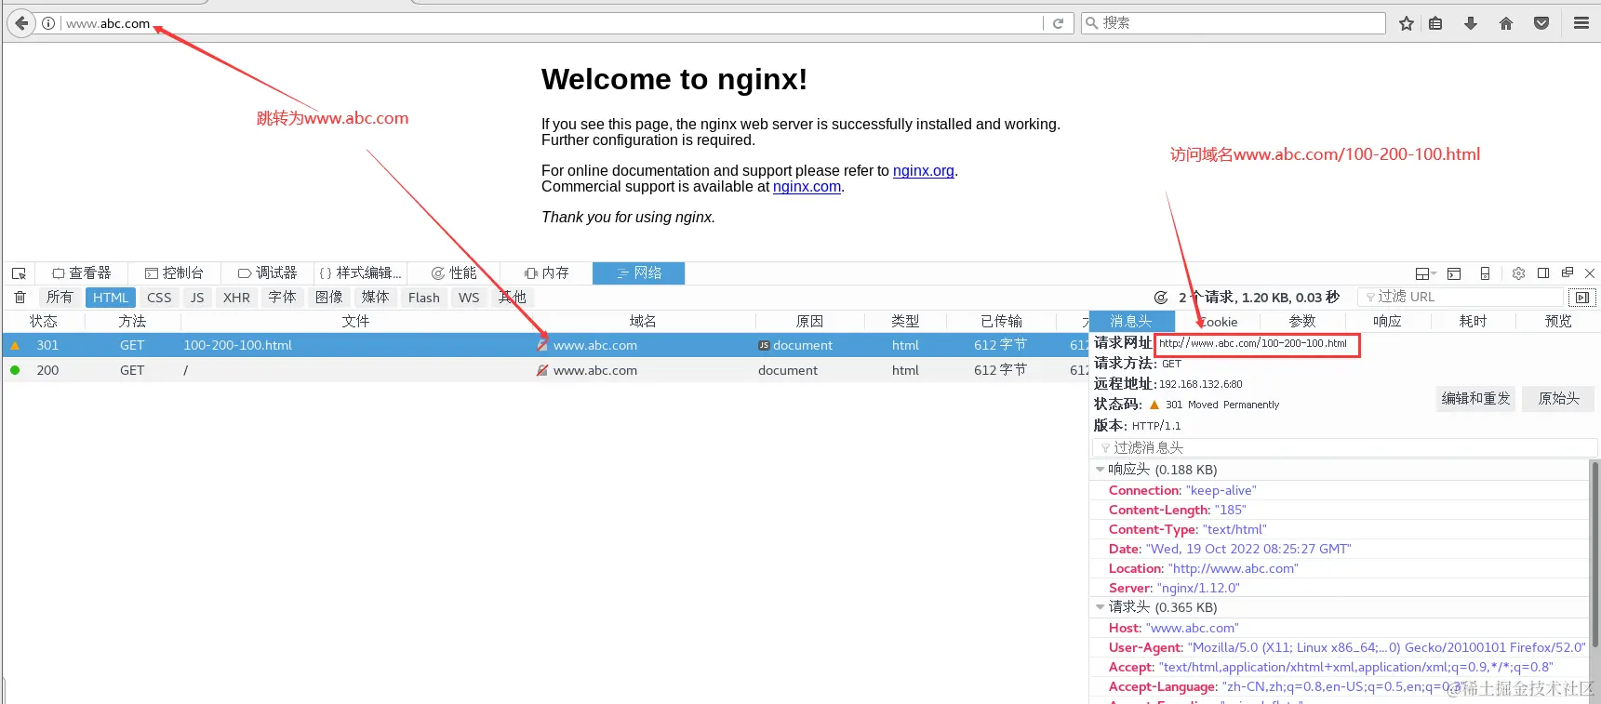Click the 编辑和重发 Edit and Resend button
The width and height of the screenshot is (1601, 704).
pos(1475,399)
